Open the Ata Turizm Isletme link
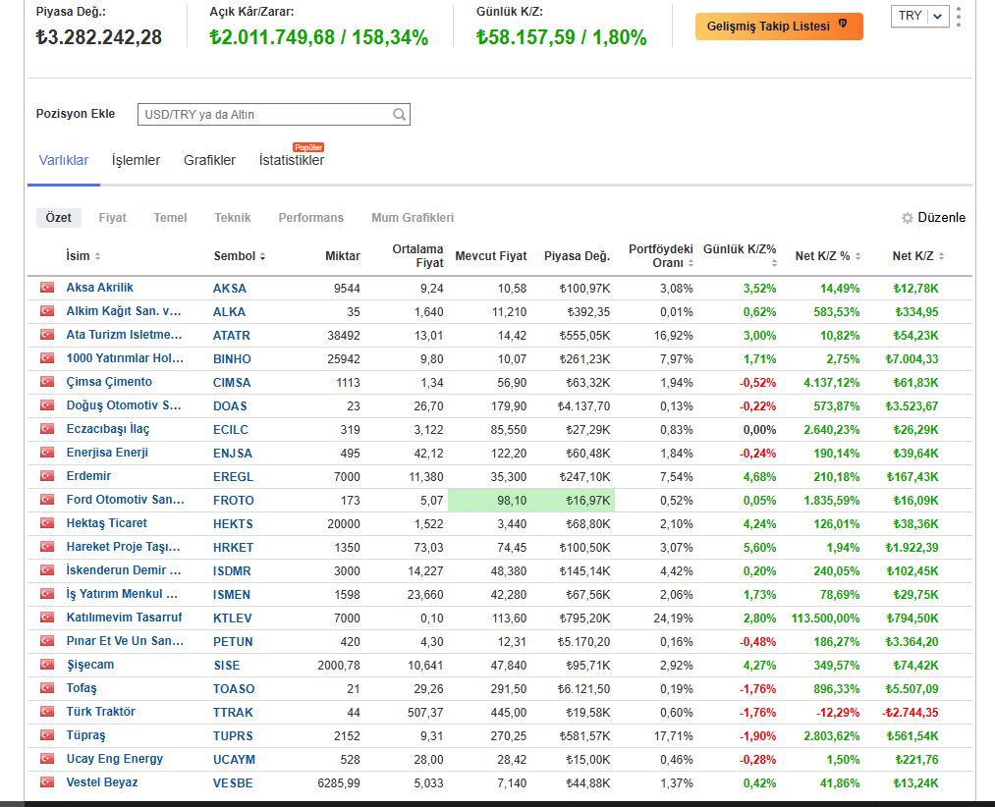This screenshot has width=995, height=807. [124, 335]
